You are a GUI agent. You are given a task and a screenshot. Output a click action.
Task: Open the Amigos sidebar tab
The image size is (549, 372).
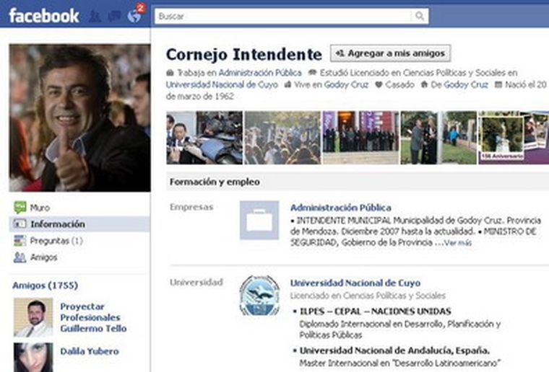43,257
